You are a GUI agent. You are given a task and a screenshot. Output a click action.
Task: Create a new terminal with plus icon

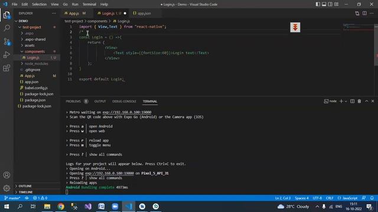[x=341, y=101]
